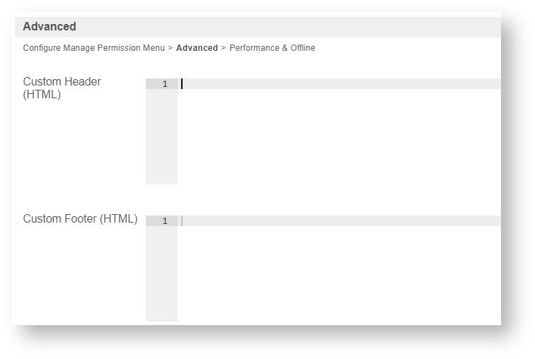
Task: Click line number 1 in Custom Header gutter
Action: point(164,84)
